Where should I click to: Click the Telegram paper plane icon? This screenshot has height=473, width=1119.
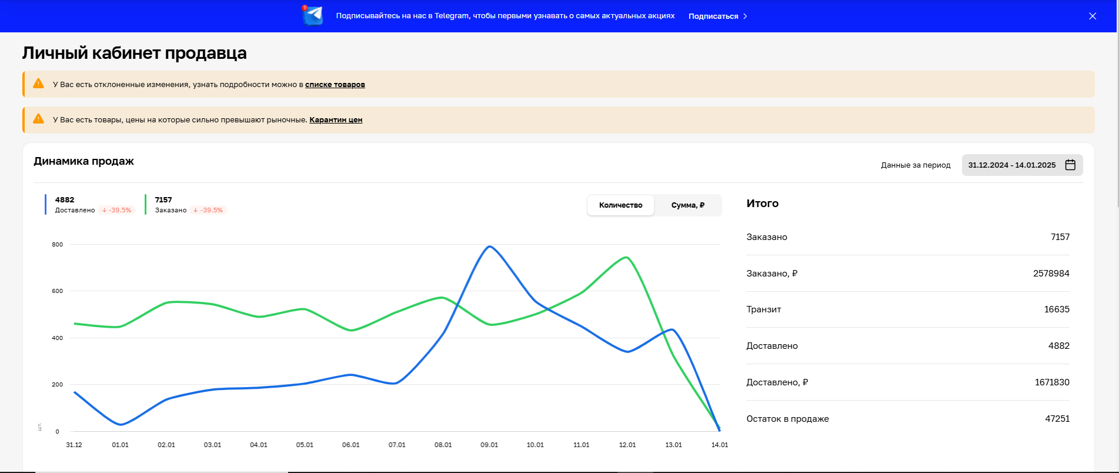pyautogui.click(x=313, y=15)
